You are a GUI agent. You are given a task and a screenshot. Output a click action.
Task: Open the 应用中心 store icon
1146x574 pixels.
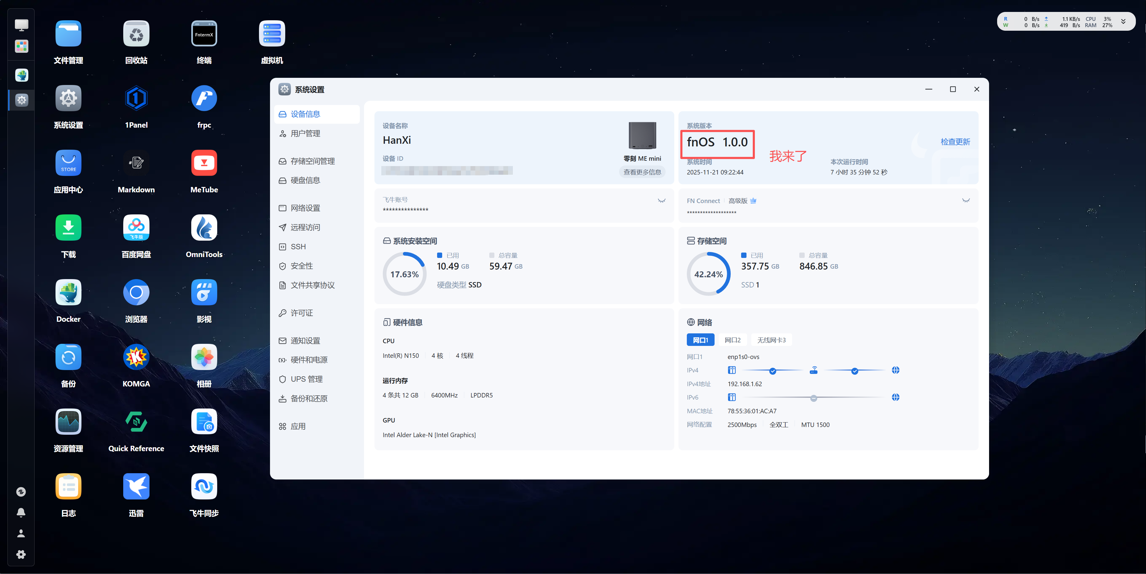click(x=68, y=163)
